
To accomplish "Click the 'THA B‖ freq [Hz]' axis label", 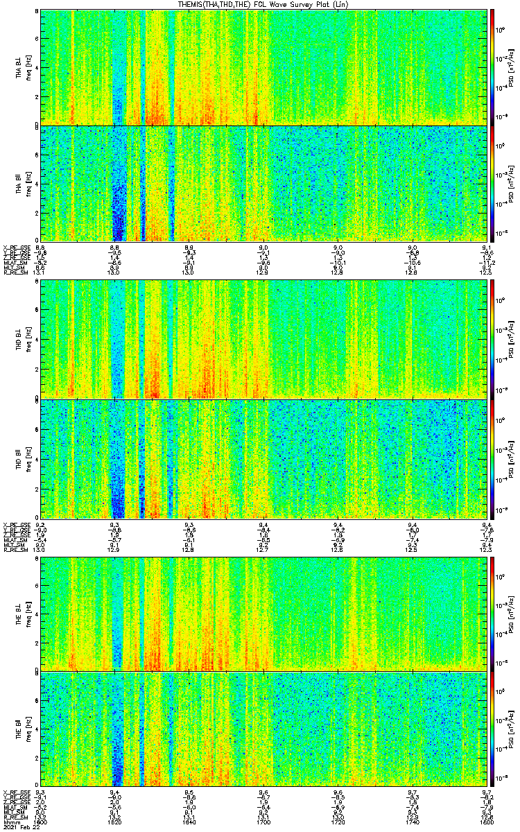I will click(x=23, y=184).
